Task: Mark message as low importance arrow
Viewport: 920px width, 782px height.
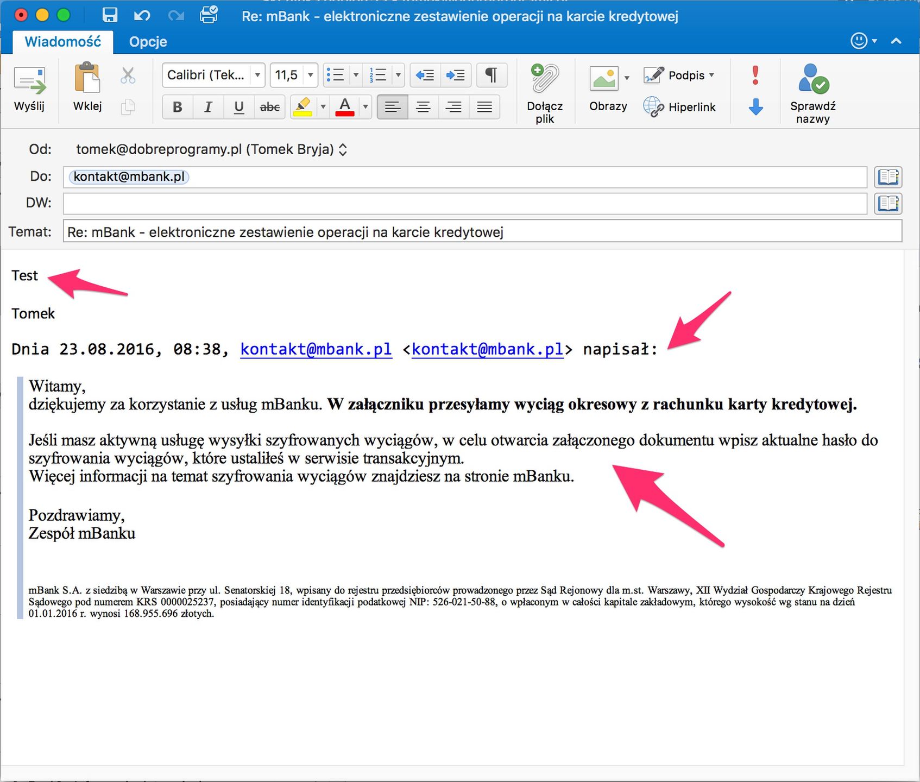Action: pos(755,107)
